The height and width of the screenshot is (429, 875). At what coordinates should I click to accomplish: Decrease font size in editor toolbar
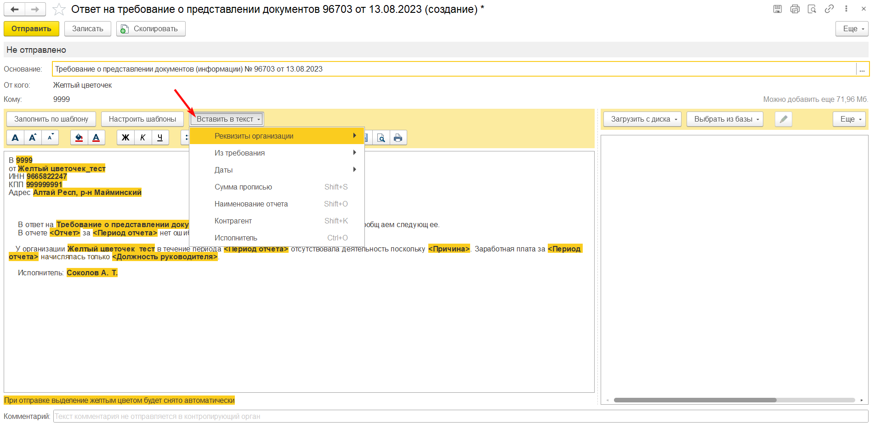pos(50,138)
